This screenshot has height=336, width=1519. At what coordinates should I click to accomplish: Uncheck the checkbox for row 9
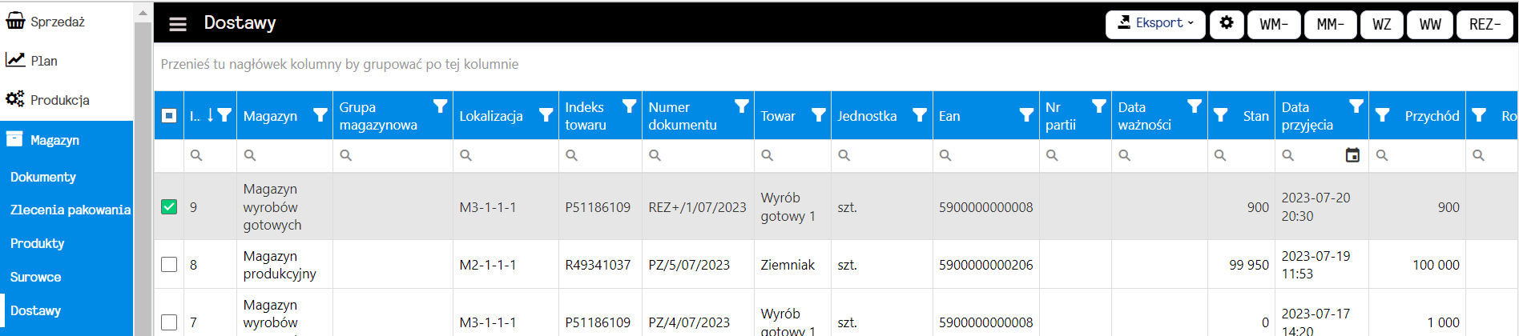[169, 206]
